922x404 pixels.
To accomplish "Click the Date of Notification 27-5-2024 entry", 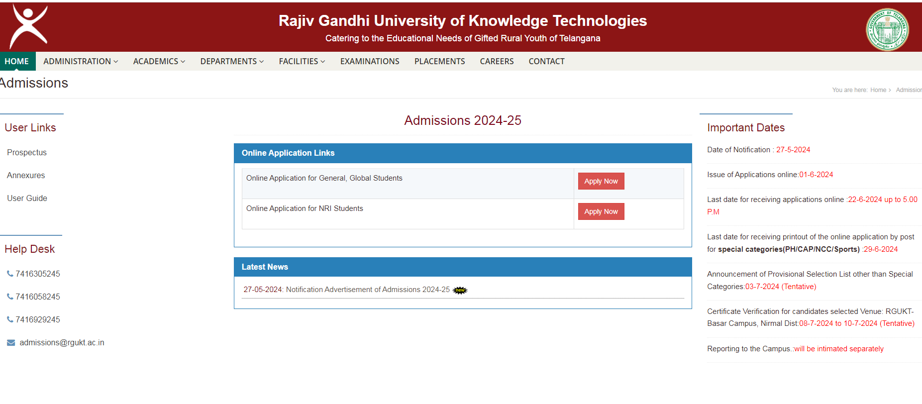I will click(x=758, y=150).
